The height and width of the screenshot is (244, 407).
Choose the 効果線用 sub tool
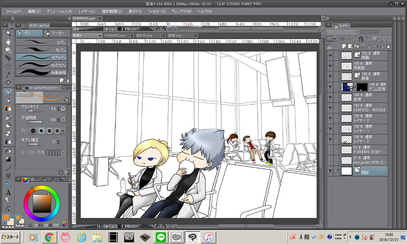coord(41,73)
